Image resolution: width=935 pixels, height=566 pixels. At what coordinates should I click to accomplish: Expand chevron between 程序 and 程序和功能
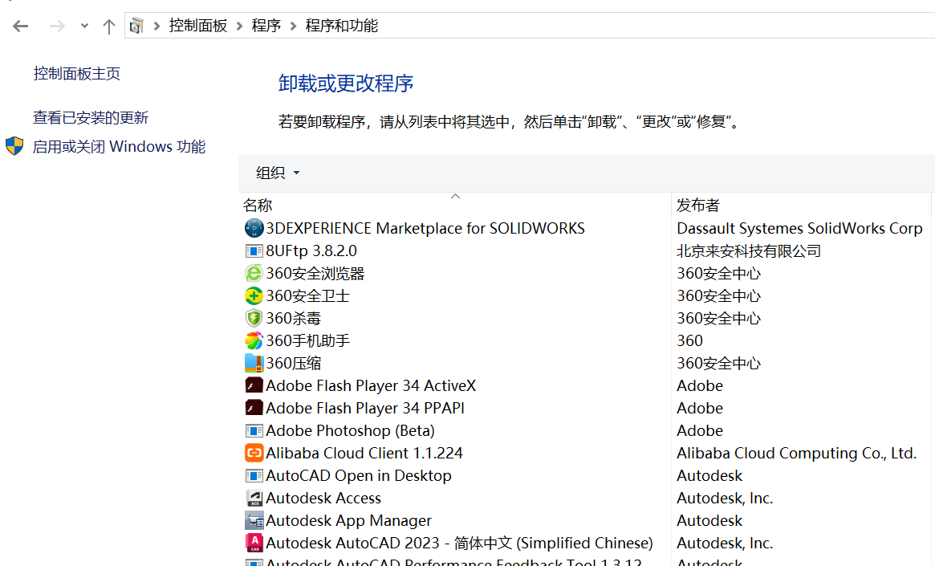pyautogui.click(x=294, y=26)
